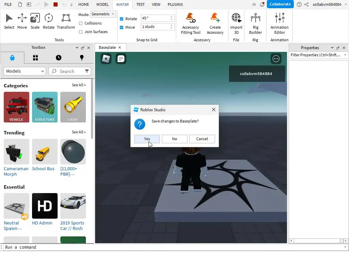
Task: Expand the Properties panel options arrow
Action: point(332,48)
